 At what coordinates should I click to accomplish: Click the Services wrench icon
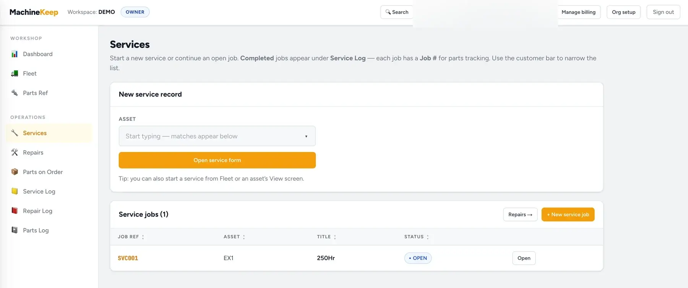tap(15, 133)
